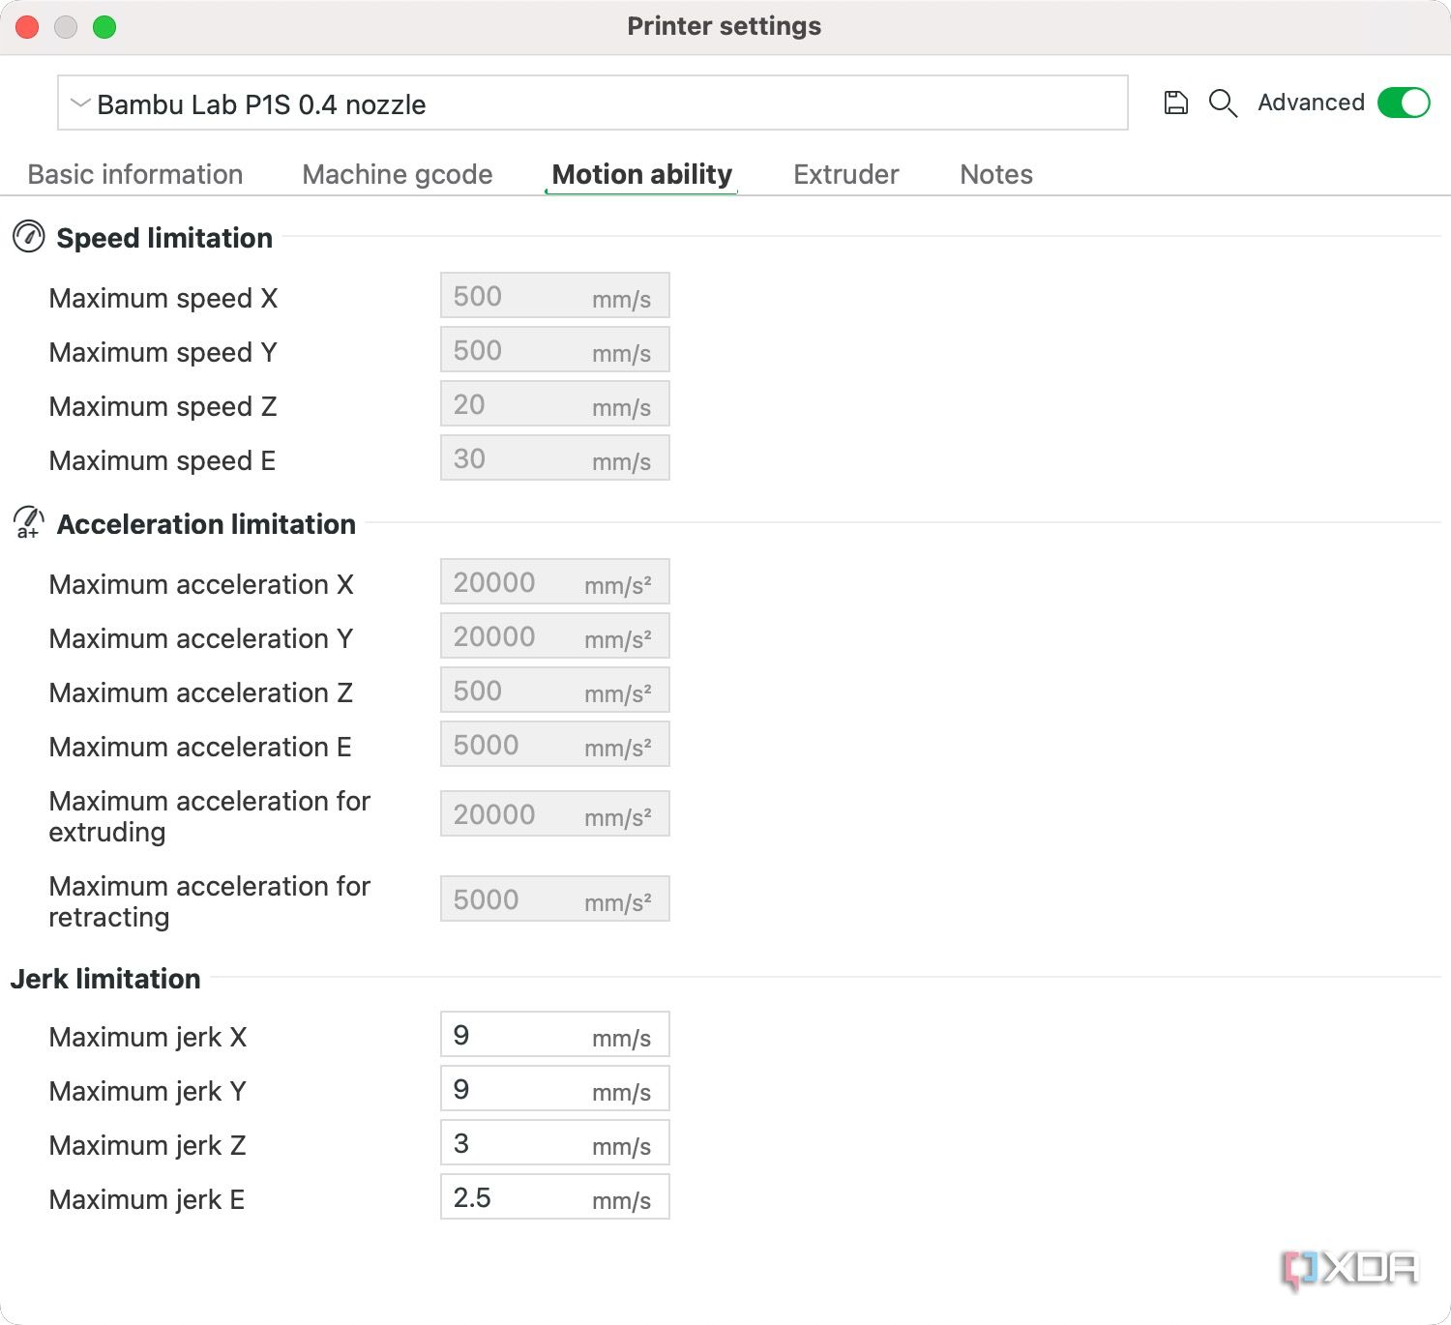Click the XDA watermark logo
The image size is (1451, 1325).
click(x=1350, y=1269)
